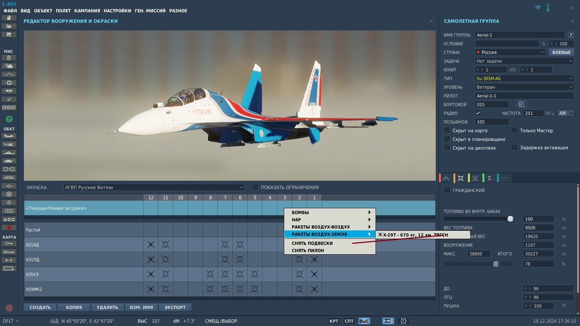Adjust the internal fuel tank slider
Screen dimensions: 580x326
pos(477,219)
